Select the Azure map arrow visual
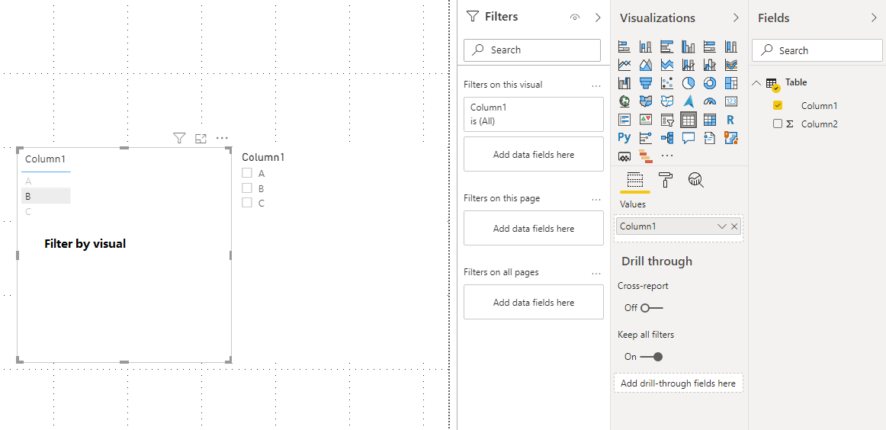 click(x=689, y=101)
